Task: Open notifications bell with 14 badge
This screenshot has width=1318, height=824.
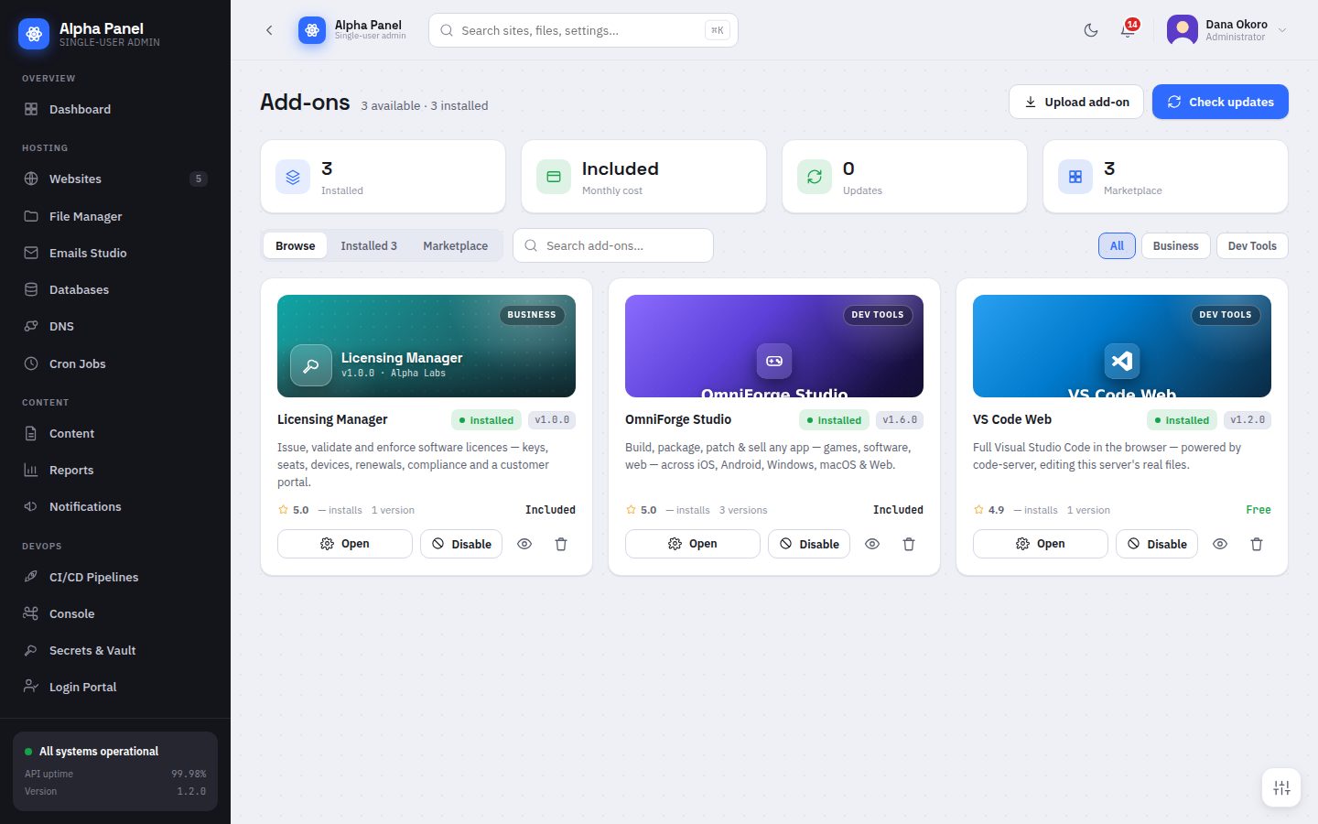Action: (1128, 30)
